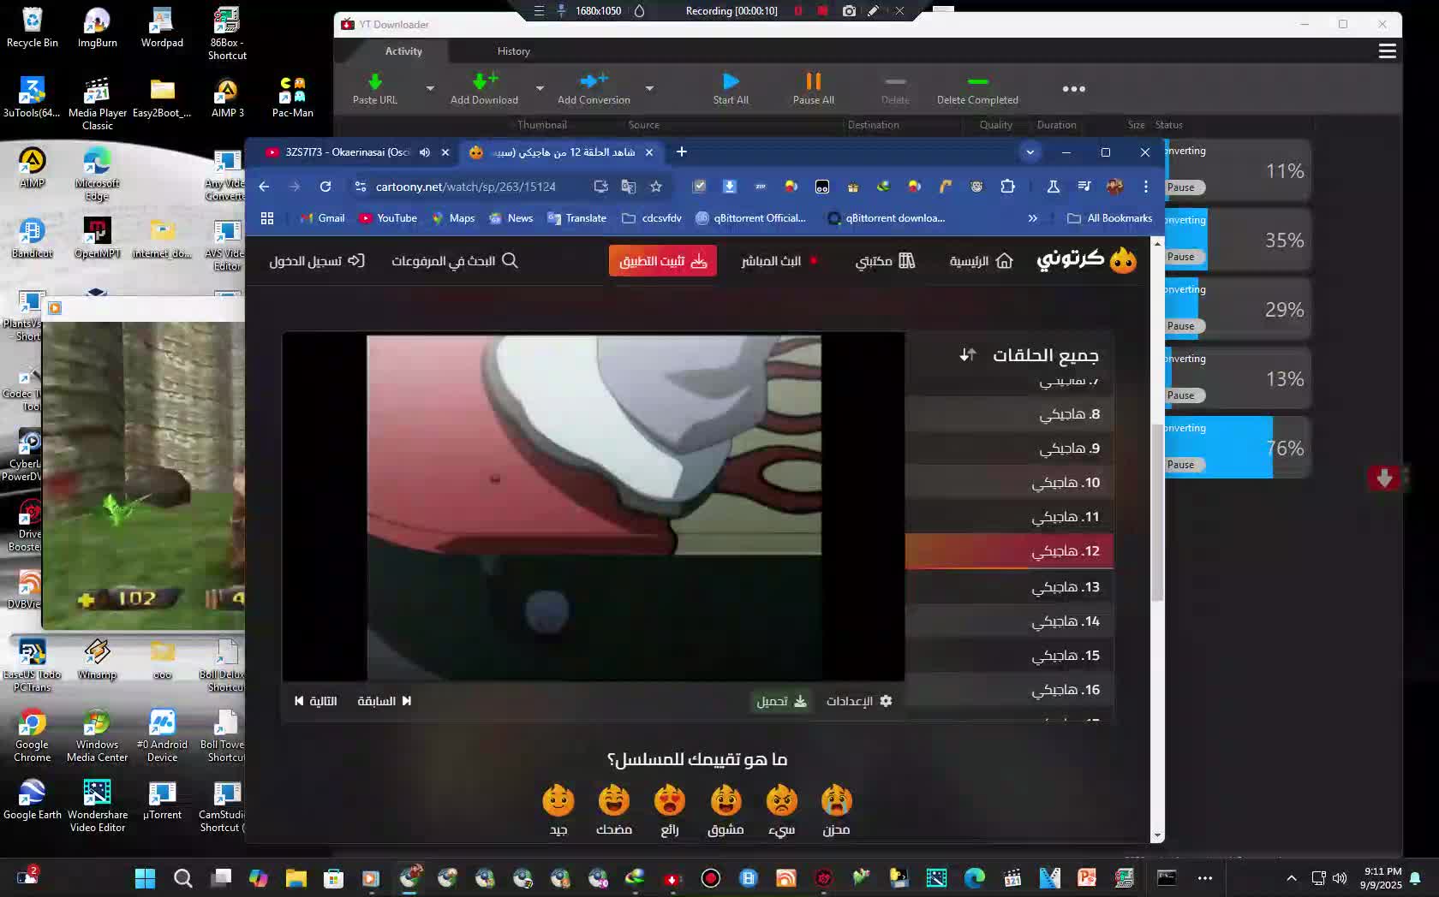Click the video player frame
1439x897 pixels.
[x=594, y=507]
